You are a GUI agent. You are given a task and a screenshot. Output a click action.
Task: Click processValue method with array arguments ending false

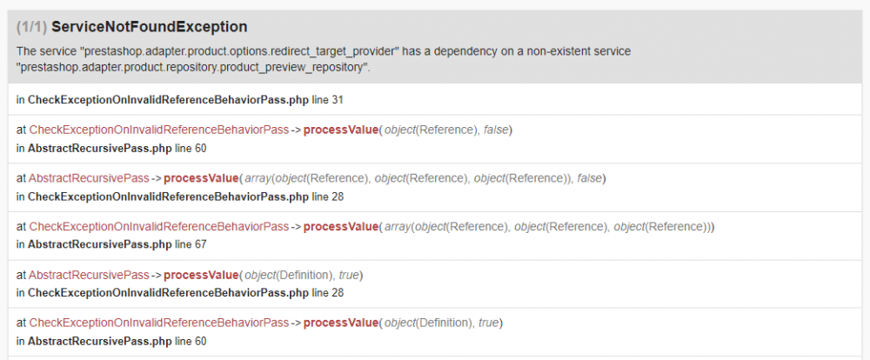[201, 178]
